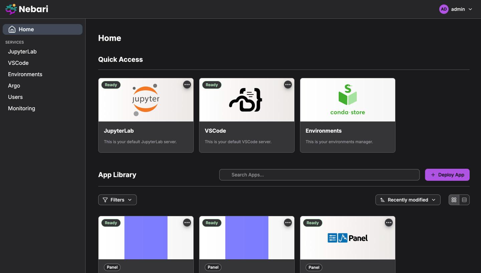Open Monitoring from the sidebar
The image size is (481, 273).
(x=21, y=108)
